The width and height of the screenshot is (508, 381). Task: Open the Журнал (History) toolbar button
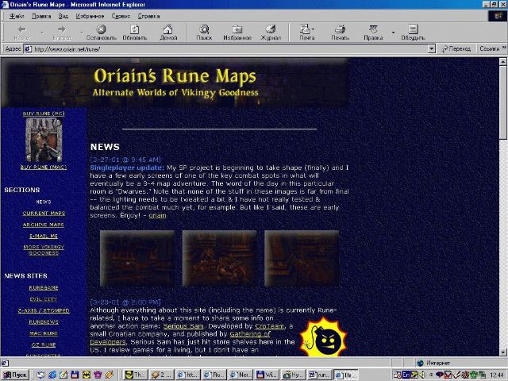tap(271, 33)
